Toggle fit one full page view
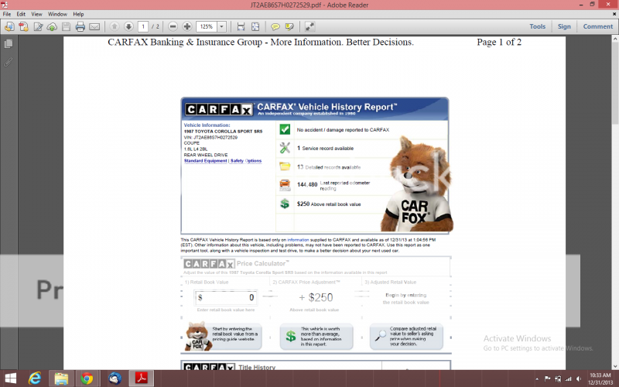 coord(255,26)
